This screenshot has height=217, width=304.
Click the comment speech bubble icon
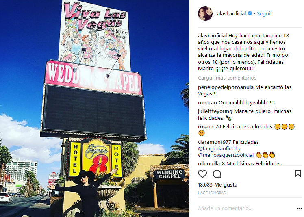217,174
